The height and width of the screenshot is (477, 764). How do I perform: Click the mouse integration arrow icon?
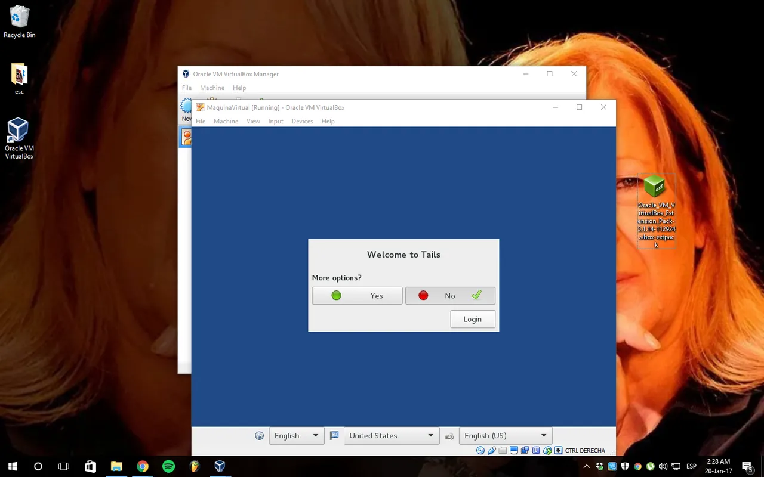click(558, 450)
